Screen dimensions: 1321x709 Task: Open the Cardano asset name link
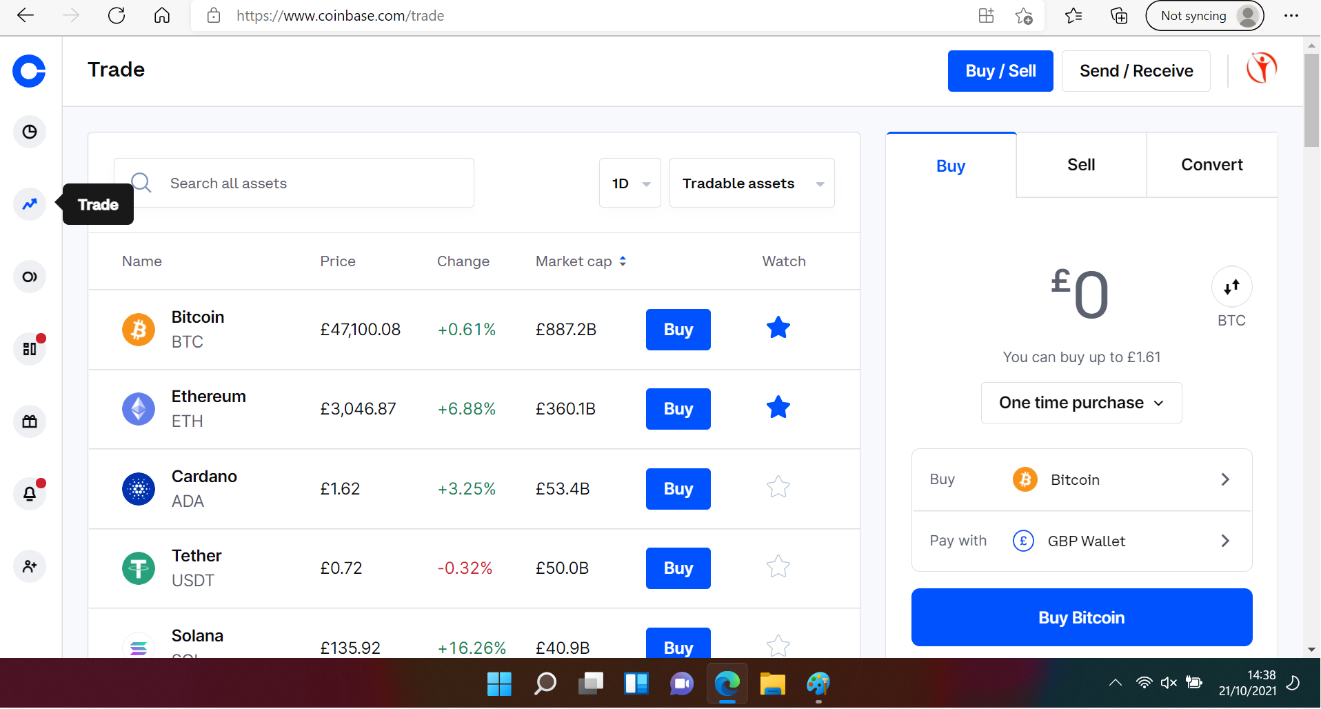pos(204,477)
